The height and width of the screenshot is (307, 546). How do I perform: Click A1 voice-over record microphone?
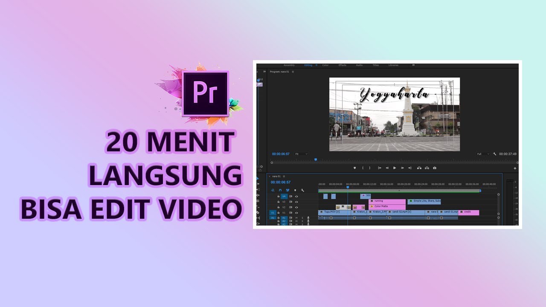click(x=308, y=218)
